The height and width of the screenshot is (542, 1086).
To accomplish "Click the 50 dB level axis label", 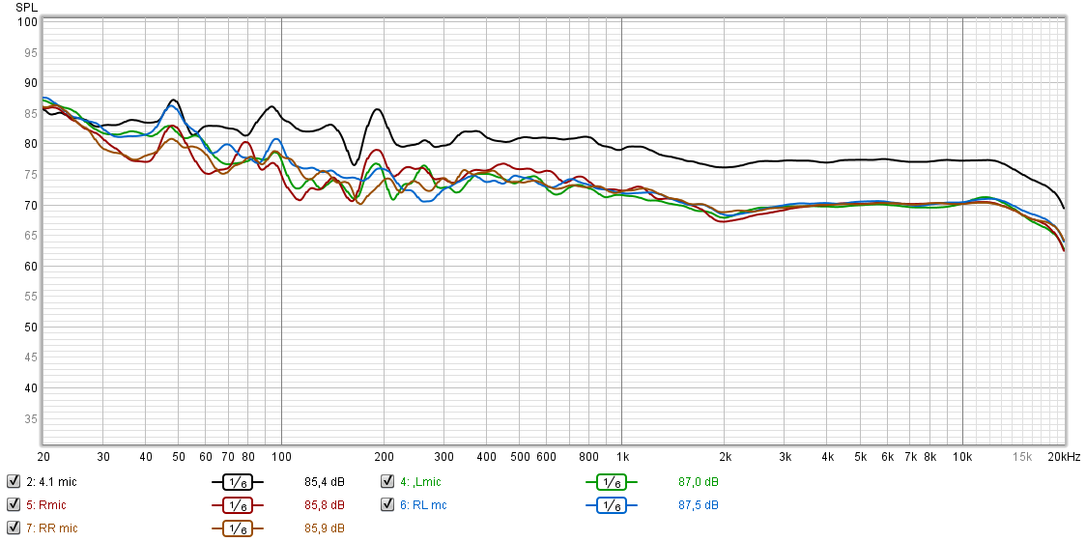I will [30, 328].
